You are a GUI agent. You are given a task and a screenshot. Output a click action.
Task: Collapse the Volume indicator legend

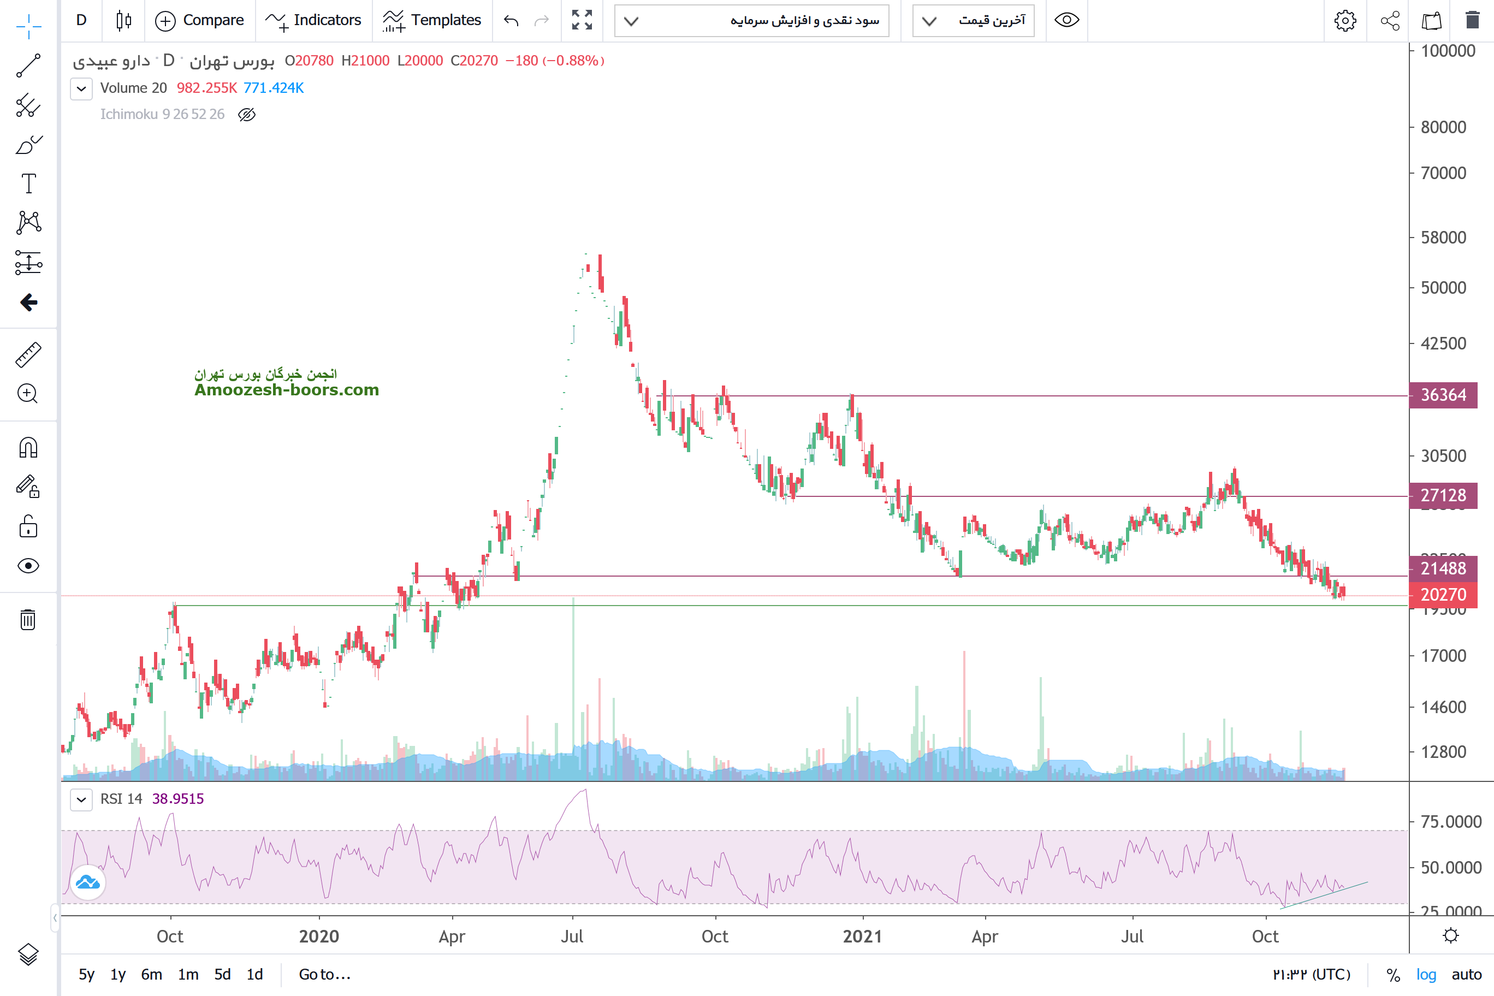click(x=81, y=88)
